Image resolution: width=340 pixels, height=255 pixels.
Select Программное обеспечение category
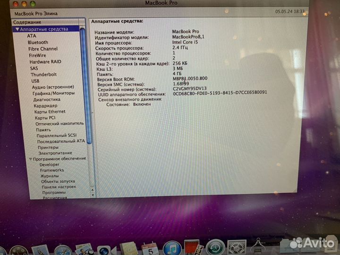(59, 159)
